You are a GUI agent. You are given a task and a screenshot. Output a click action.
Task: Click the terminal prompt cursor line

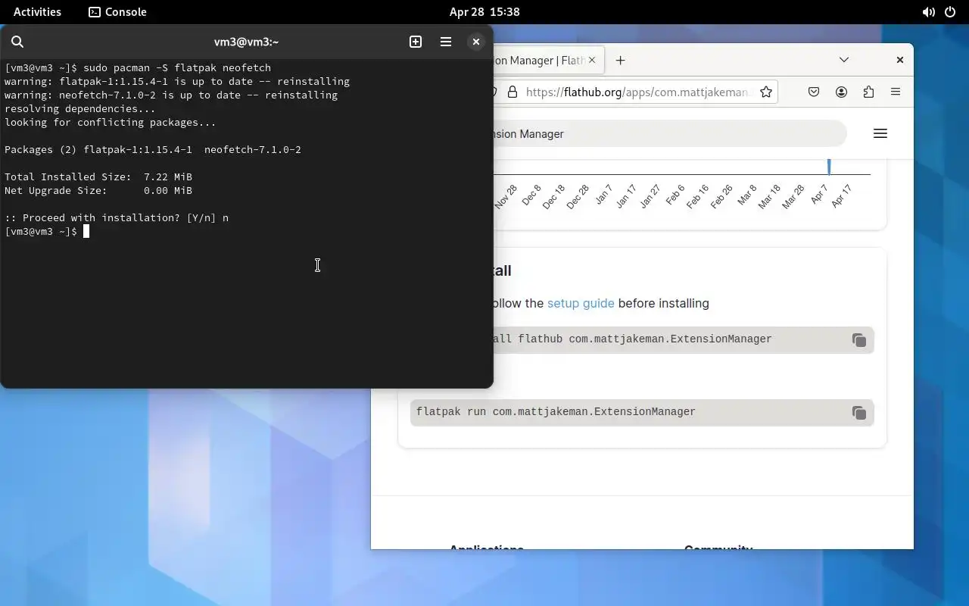point(47,231)
